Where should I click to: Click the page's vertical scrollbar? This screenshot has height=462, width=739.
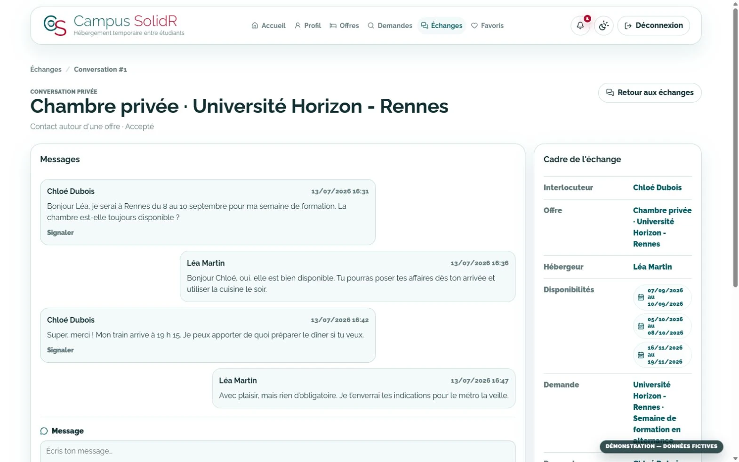point(735,147)
